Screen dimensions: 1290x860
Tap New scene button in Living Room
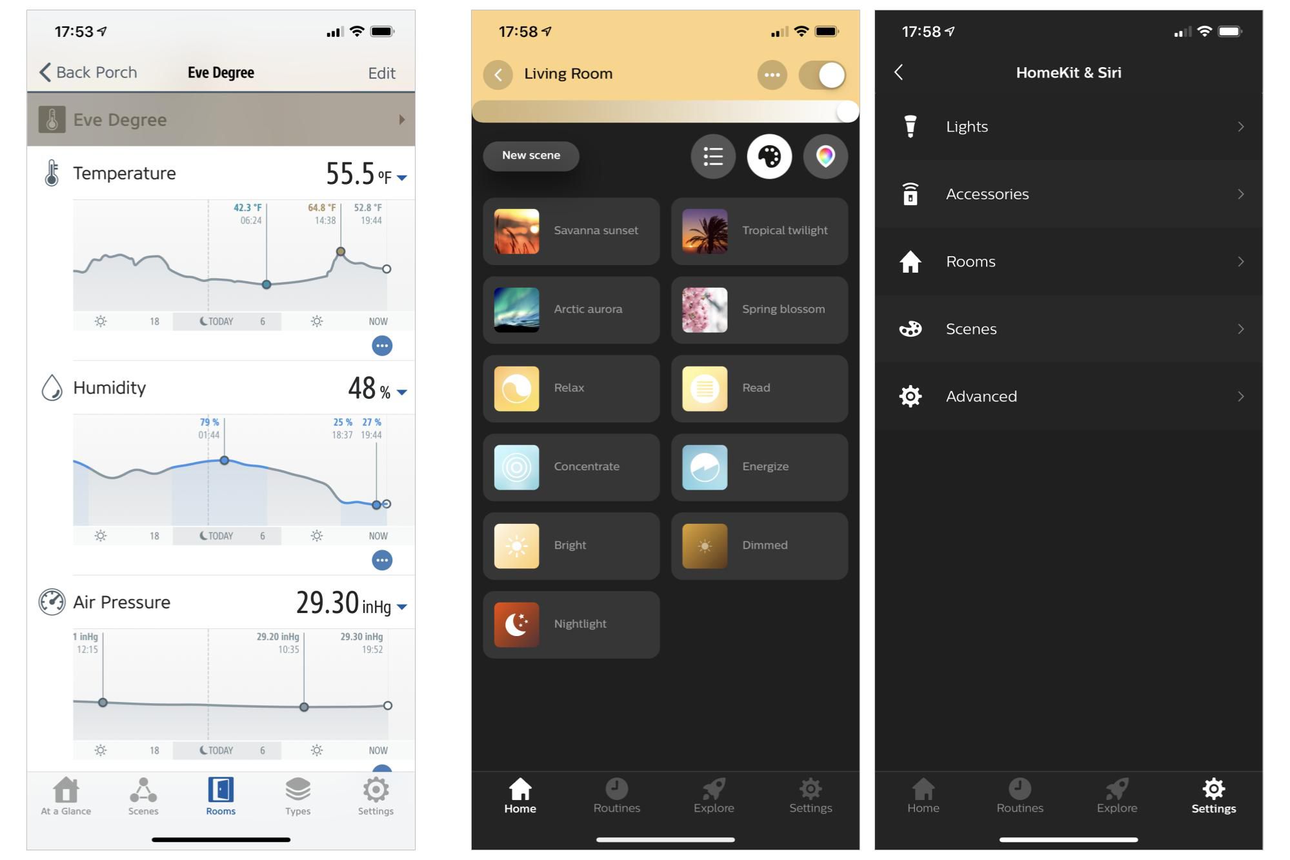click(531, 155)
